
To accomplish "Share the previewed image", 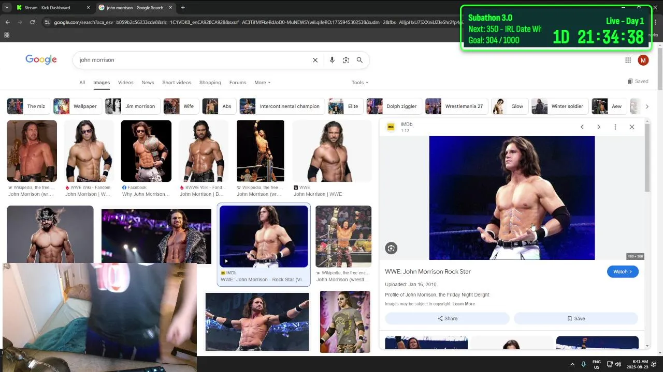I will pos(447,318).
